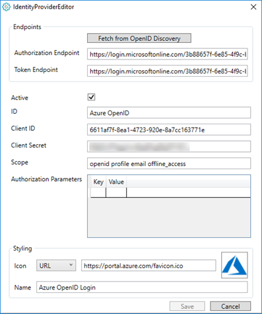Click the Token Endpoint label
This screenshot has height=314, width=262.
36,70
